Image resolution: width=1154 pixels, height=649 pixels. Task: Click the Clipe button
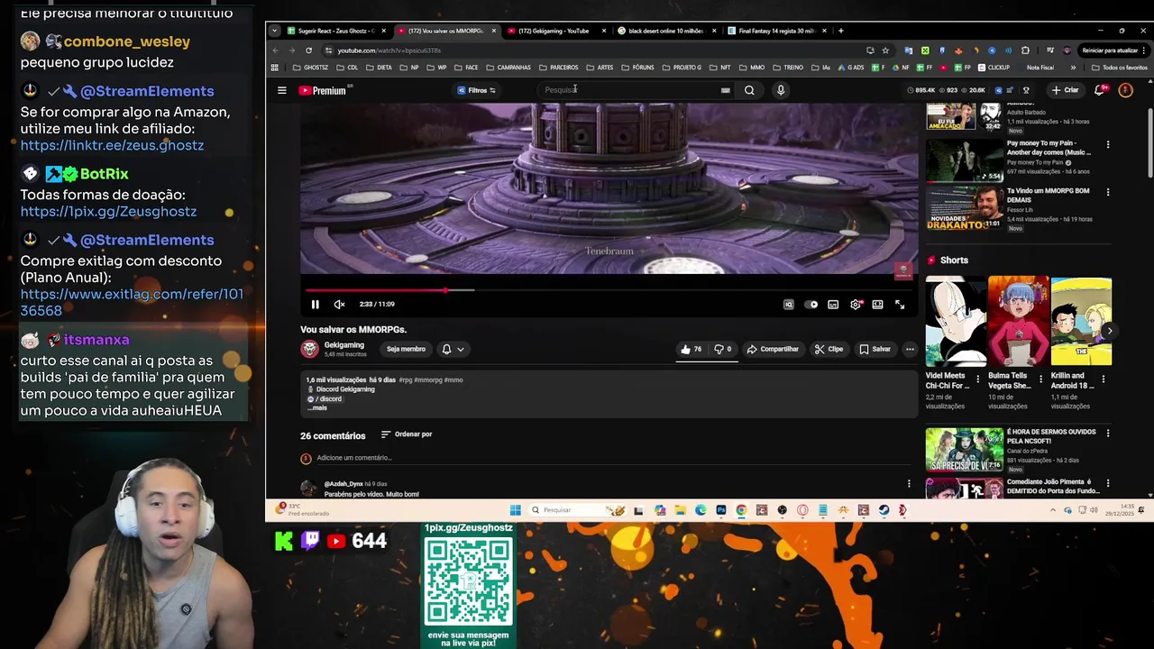829,349
